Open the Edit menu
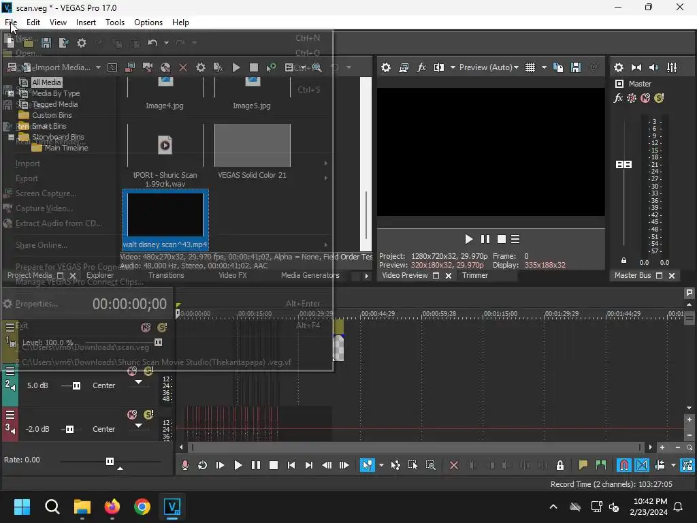697x523 pixels. 33,22
